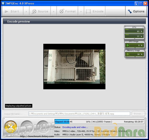Click the output file name field
The image size is (149, 140).
point(79,114)
